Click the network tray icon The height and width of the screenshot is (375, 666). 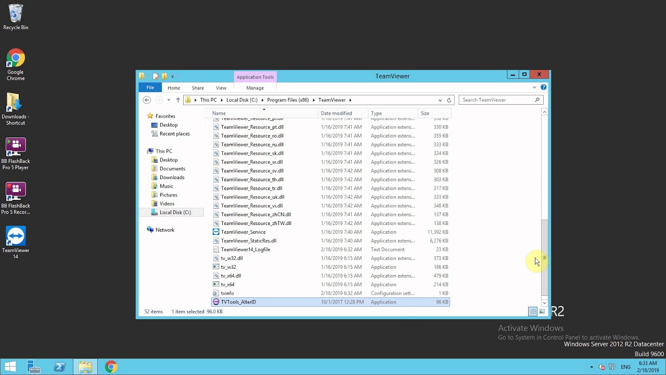click(x=612, y=367)
